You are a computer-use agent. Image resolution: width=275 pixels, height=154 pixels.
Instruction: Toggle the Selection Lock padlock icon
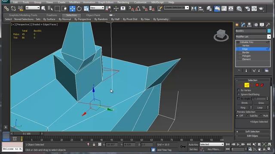coord(94,145)
